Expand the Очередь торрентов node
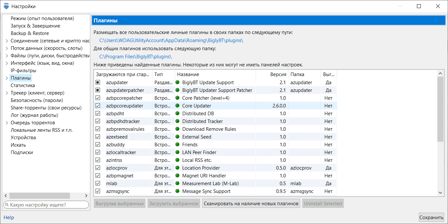The width and height of the screenshot is (448, 224). tap(7, 123)
